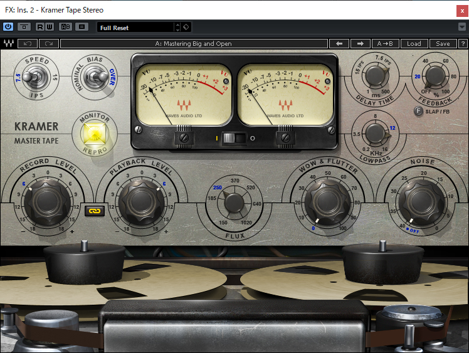Expand plugin header dropdown arrow
This screenshot has height=353, width=469.
[x=462, y=27]
